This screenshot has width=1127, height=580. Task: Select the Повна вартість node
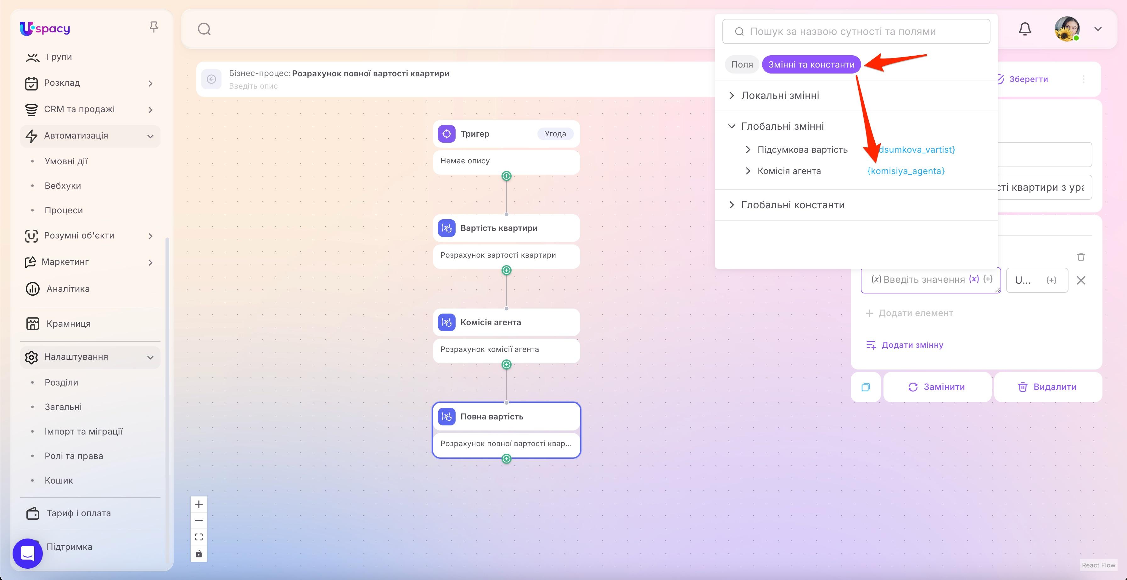(506, 417)
